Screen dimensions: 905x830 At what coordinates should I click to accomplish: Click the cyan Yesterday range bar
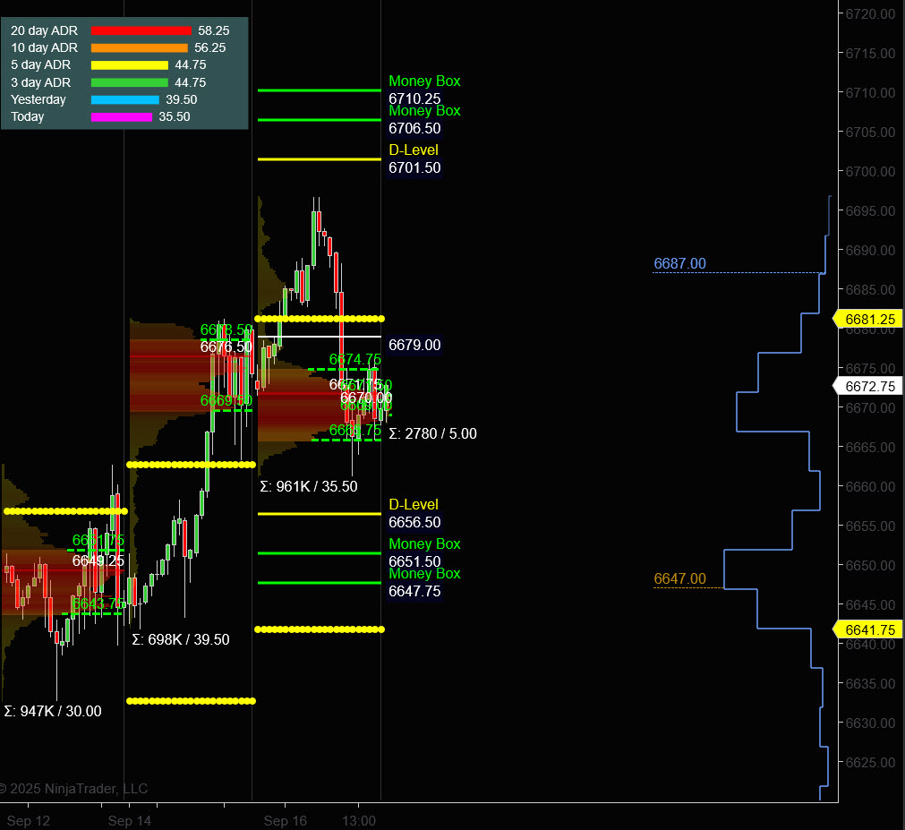pyautogui.click(x=124, y=99)
